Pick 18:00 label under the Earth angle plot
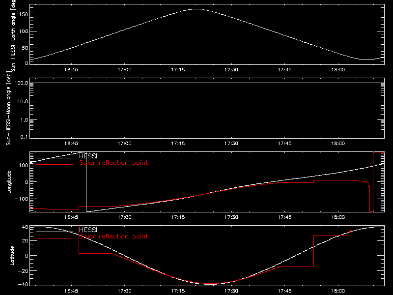Screen dimensions: 393x295 (338, 70)
